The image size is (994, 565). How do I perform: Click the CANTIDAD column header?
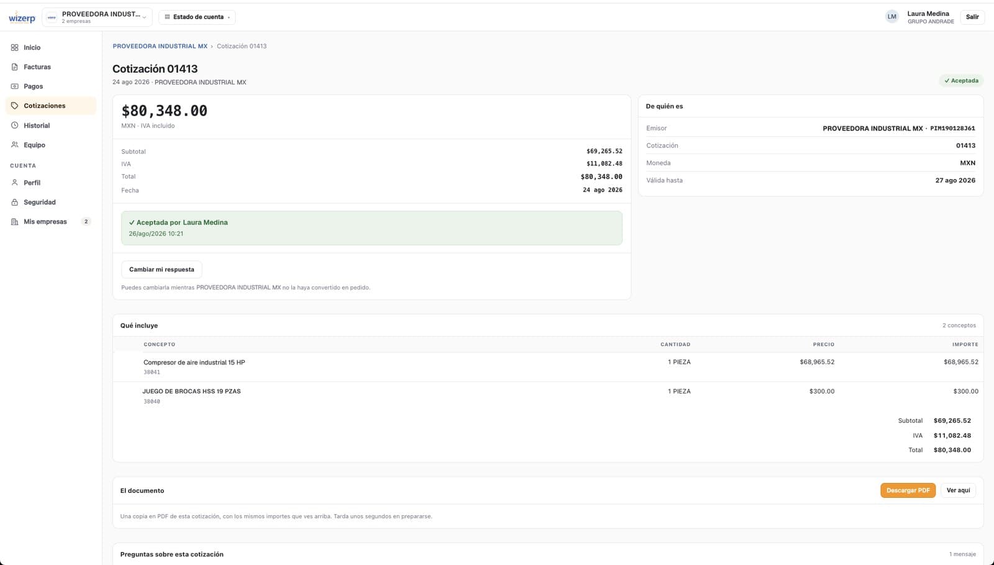(x=675, y=344)
